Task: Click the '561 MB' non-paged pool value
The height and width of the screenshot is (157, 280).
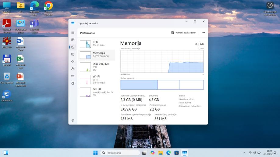Action: pyautogui.click(x=161, y=119)
